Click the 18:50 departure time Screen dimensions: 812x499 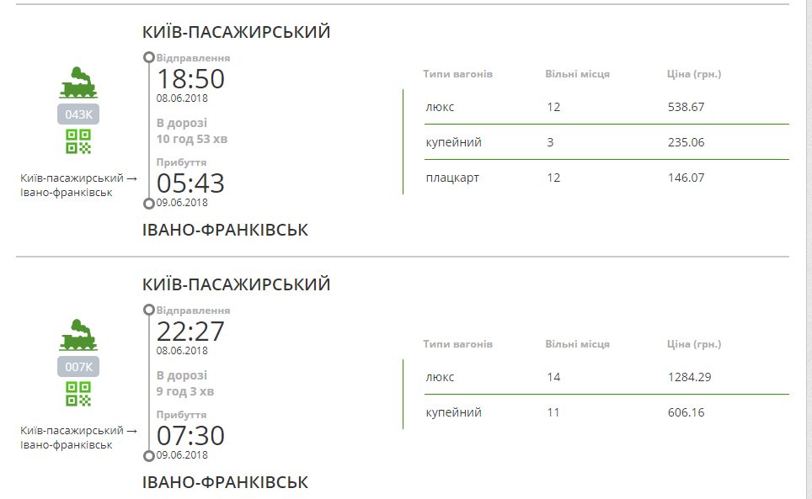(190, 79)
